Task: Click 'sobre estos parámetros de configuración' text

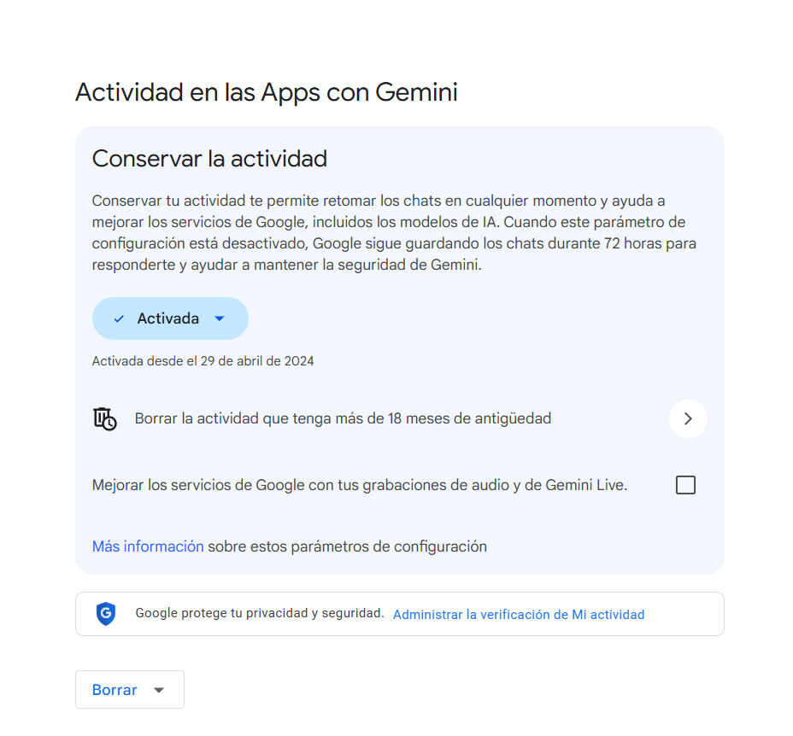Action: pos(347,546)
